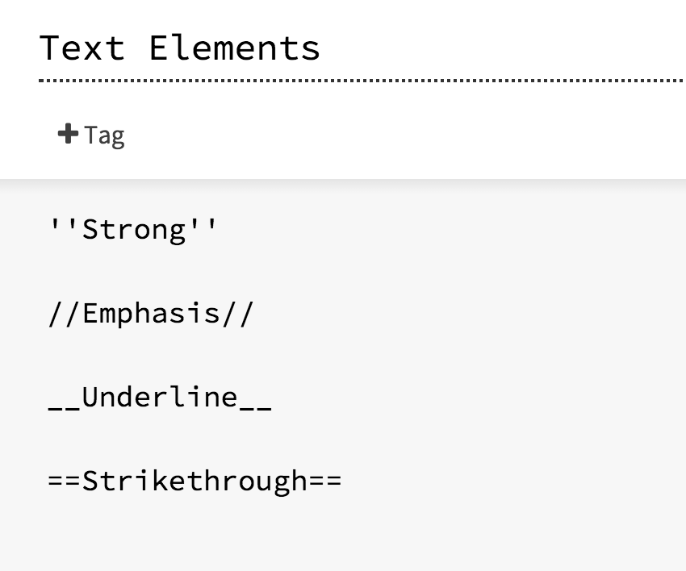Place cursor in the word "Strong"
Viewport: 686px width, 571px height.
(x=135, y=230)
